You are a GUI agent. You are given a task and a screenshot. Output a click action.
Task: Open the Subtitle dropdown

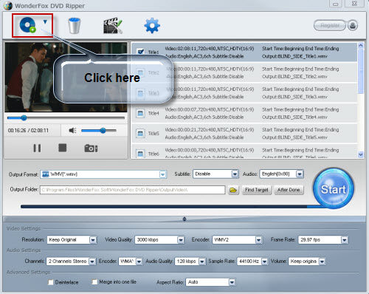235,174
